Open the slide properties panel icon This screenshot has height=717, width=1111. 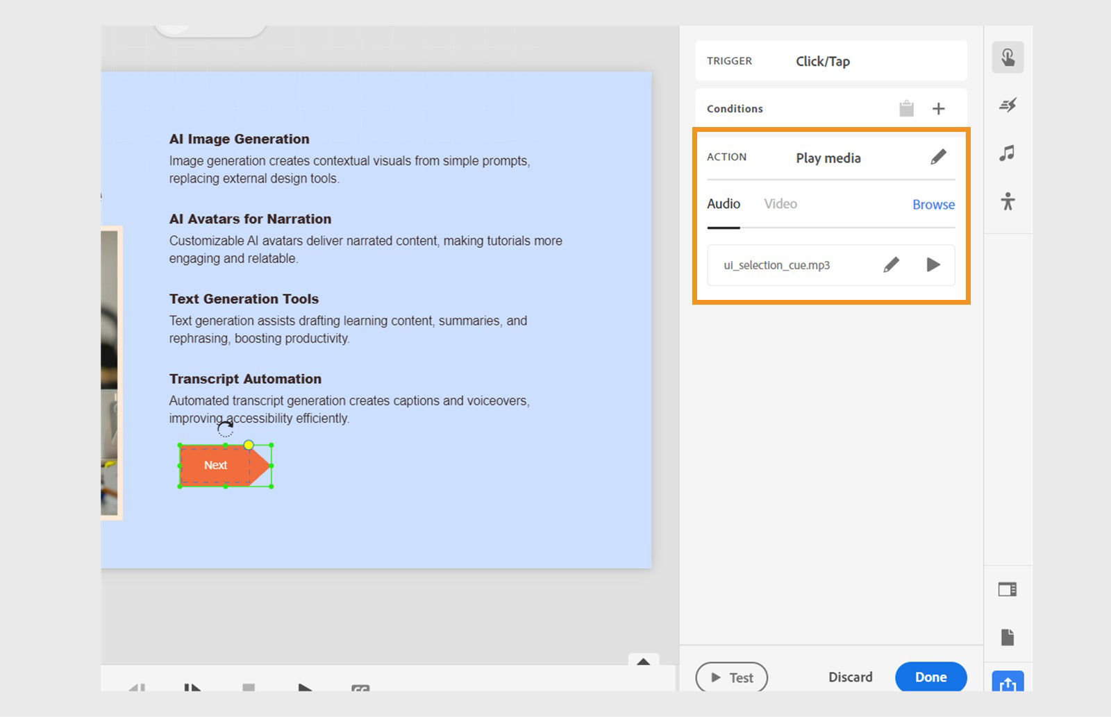tap(1008, 589)
